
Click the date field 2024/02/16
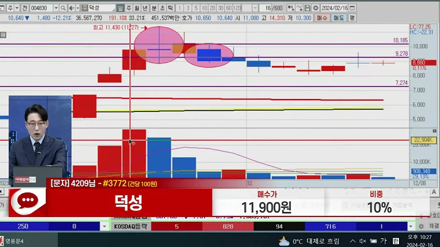click(x=335, y=8)
